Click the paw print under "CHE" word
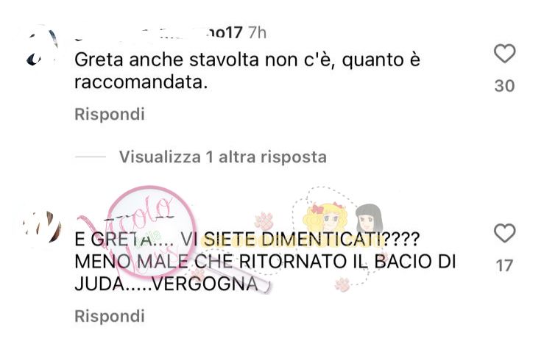This screenshot has width=544, height=341. (198, 274)
